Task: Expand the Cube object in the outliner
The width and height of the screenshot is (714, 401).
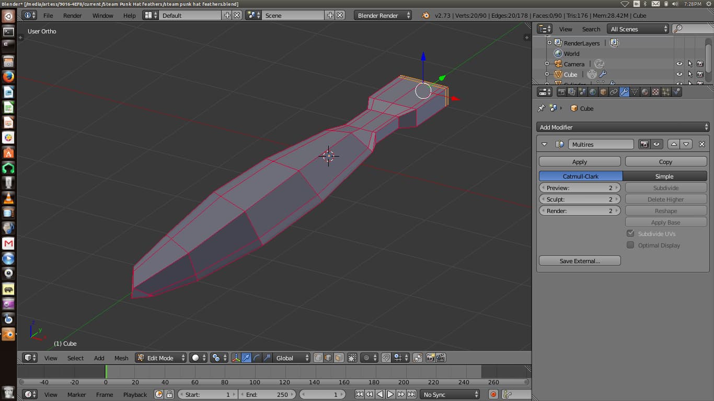Action: (548, 74)
